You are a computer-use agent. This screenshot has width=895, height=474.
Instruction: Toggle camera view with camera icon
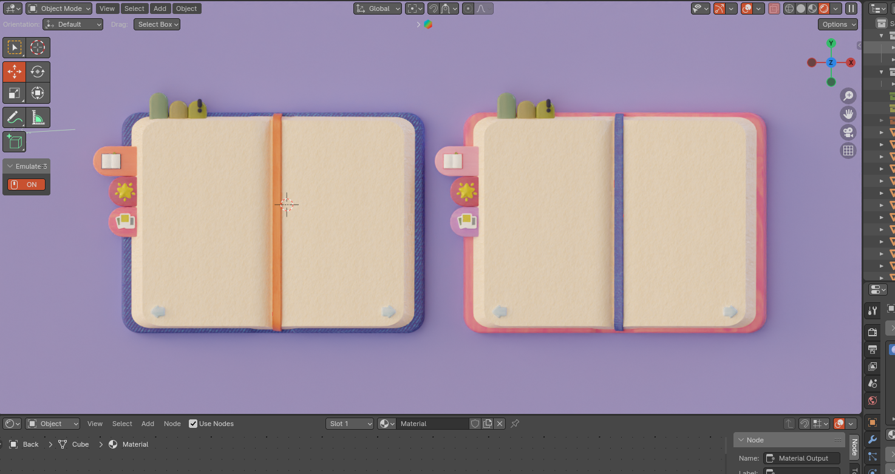tap(848, 132)
